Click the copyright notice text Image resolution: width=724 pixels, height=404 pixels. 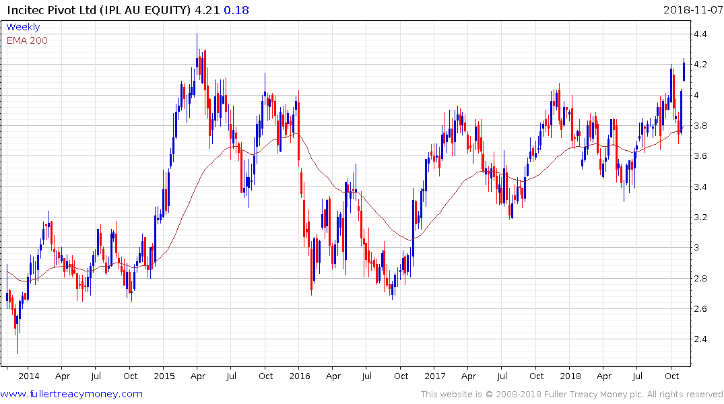point(572,395)
